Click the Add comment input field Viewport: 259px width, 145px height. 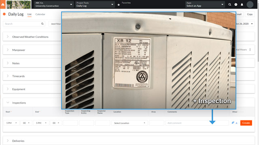click(x=197, y=123)
